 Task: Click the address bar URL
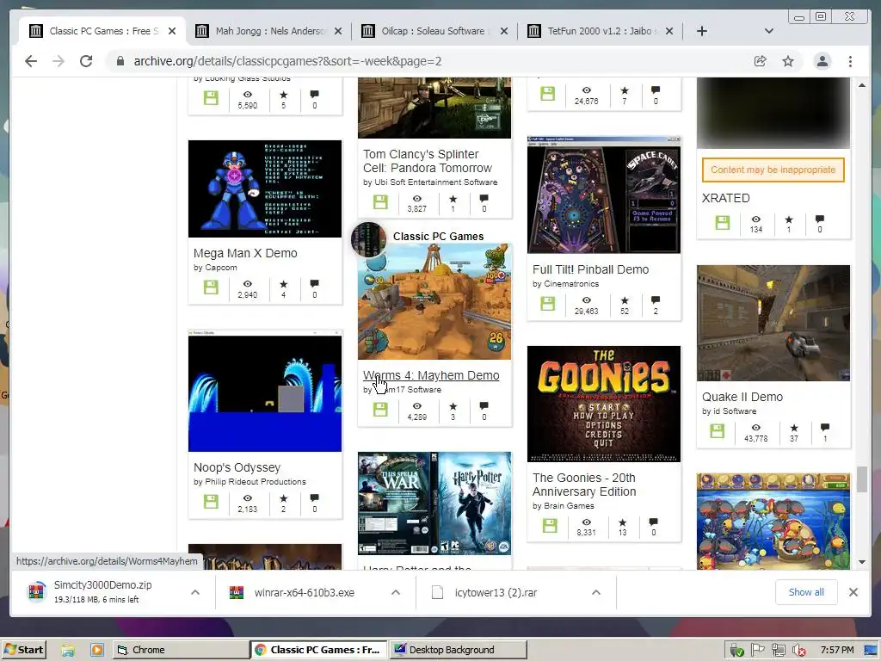click(x=287, y=61)
